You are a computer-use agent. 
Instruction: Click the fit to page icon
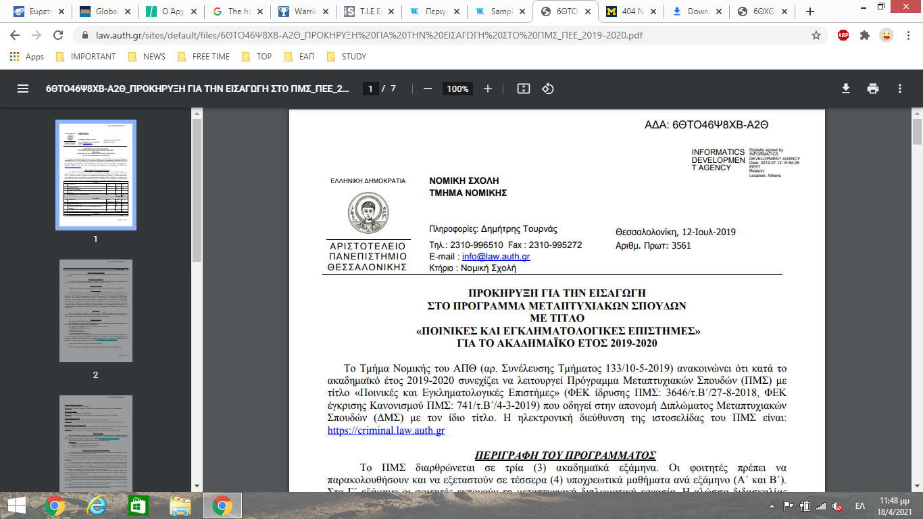(x=523, y=89)
